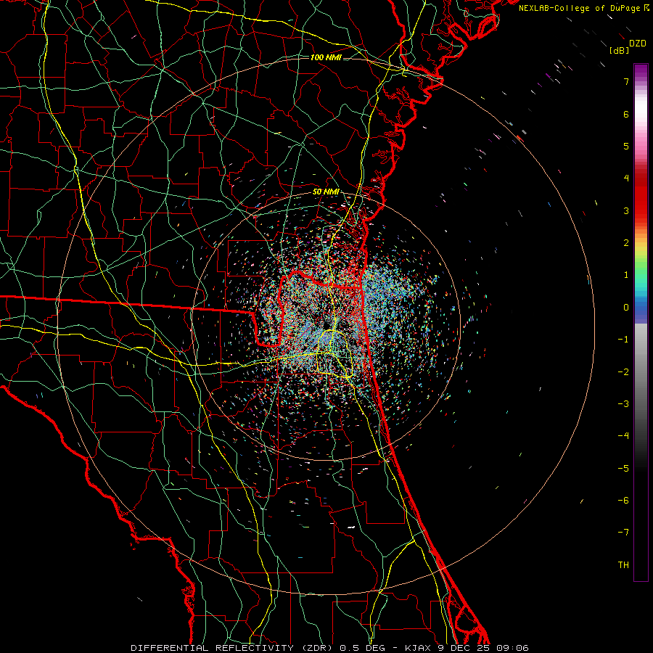This screenshot has width=653, height=653.
Task: Click the 2 value on color scale
Action: [626, 243]
